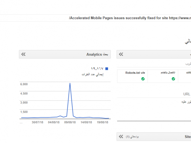Click the 6,000 y-axis value label

point(24,84)
